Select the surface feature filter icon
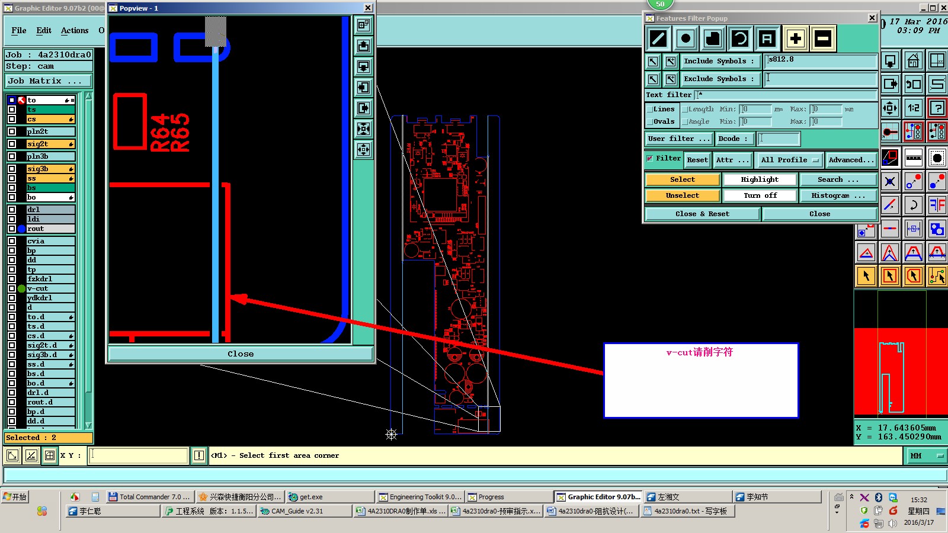 click(x=713, y=39)
